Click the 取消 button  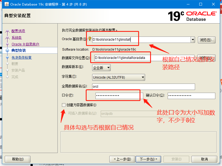click(x=204, y=159)
